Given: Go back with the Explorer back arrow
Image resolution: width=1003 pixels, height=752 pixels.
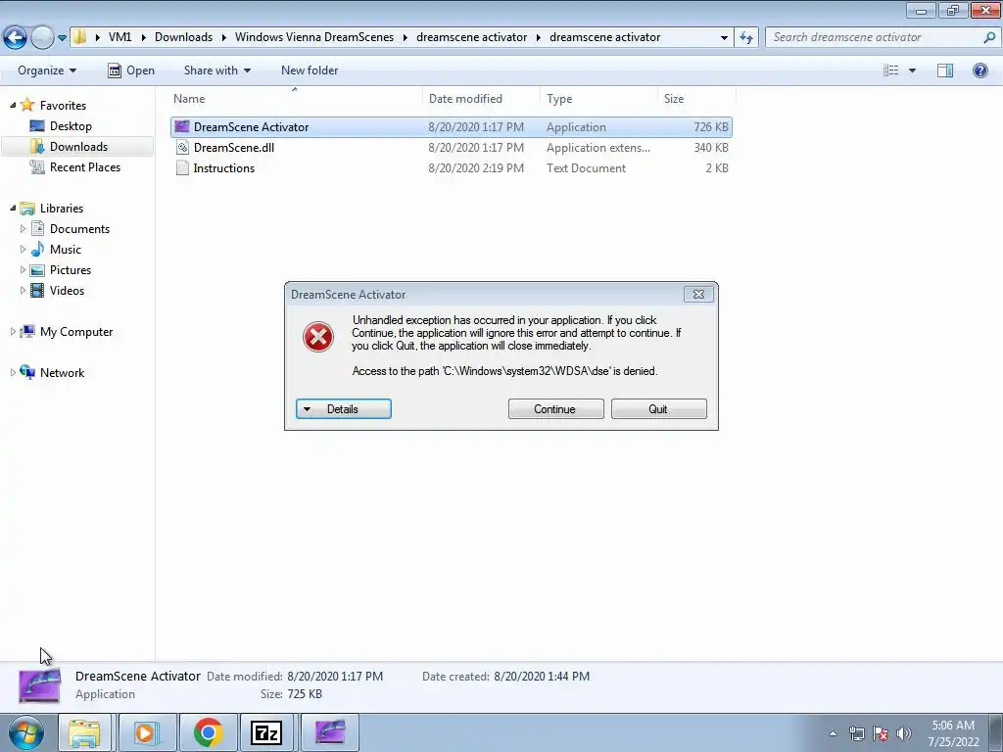Looking at the screenshot, I should [x=16, y=37].
